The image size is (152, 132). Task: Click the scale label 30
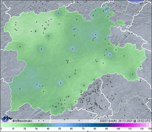[36, 129]
